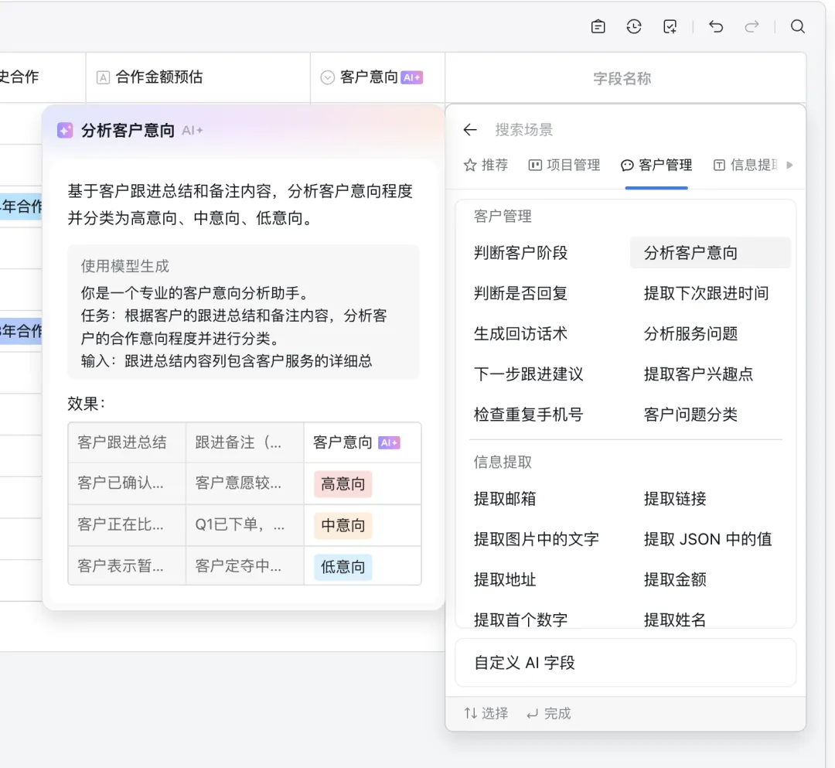The height and width of the screenshot is (768, 835).
Task: Select 提取邮箱 option
Action: tap(505, 499)
